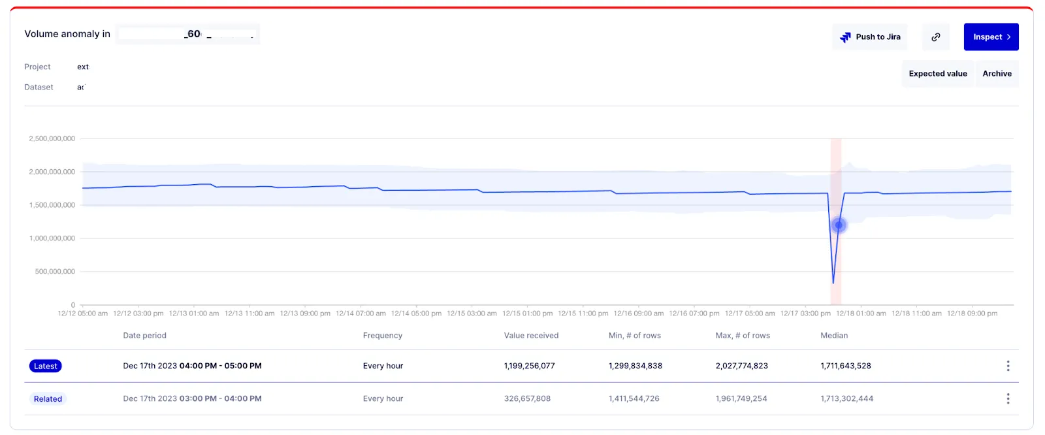This screenshot has width=1045, height=435.
Task: Click the Value received column header
Action: tap(531, 336)
